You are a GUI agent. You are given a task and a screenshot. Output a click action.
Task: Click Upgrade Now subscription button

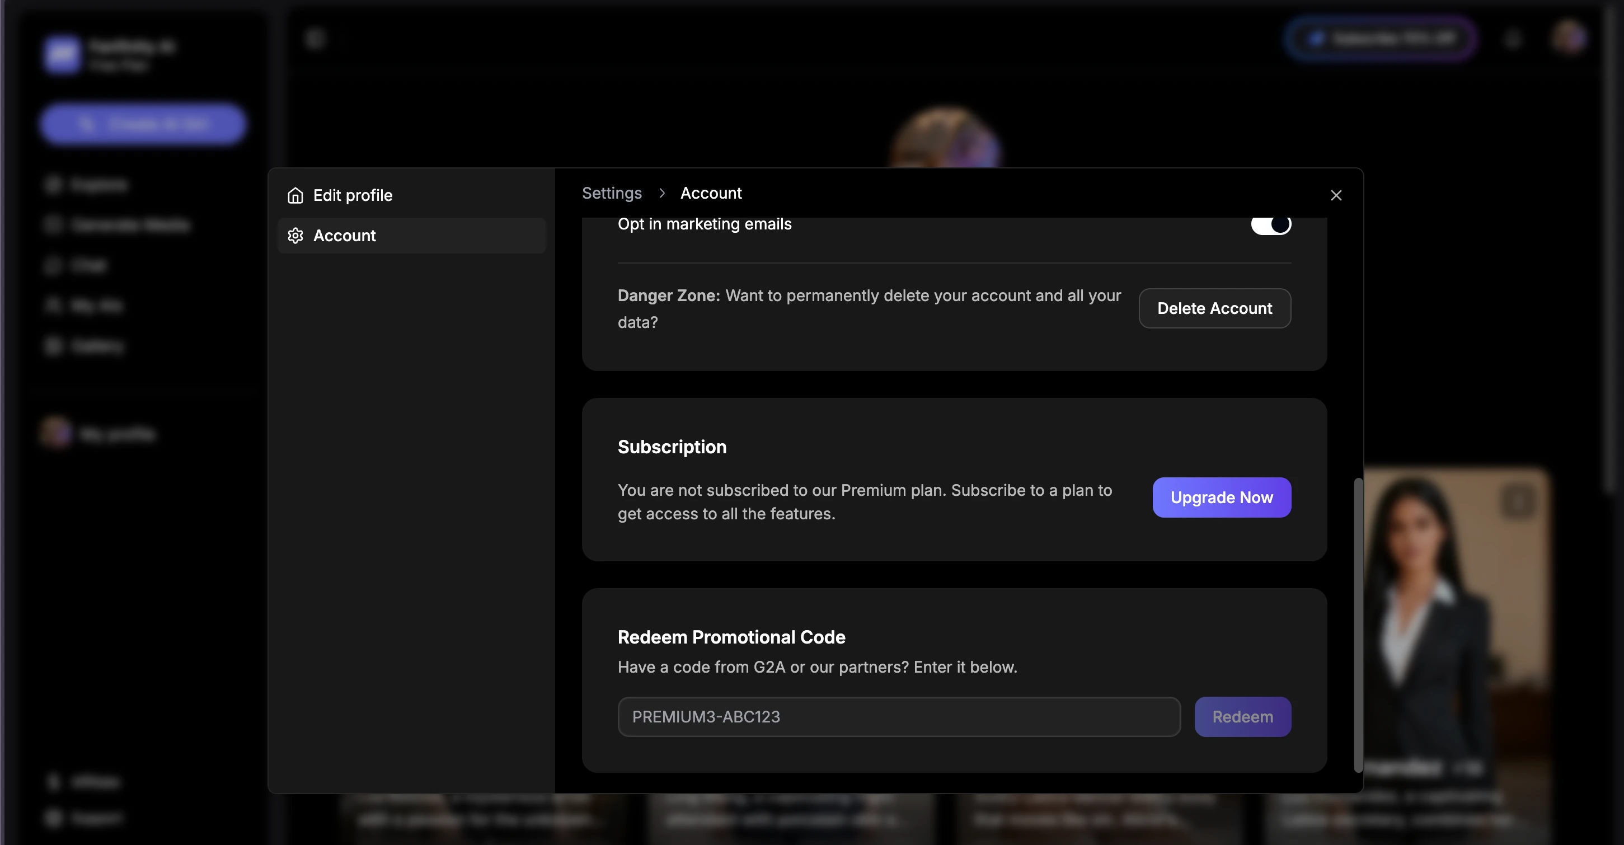1221,497
